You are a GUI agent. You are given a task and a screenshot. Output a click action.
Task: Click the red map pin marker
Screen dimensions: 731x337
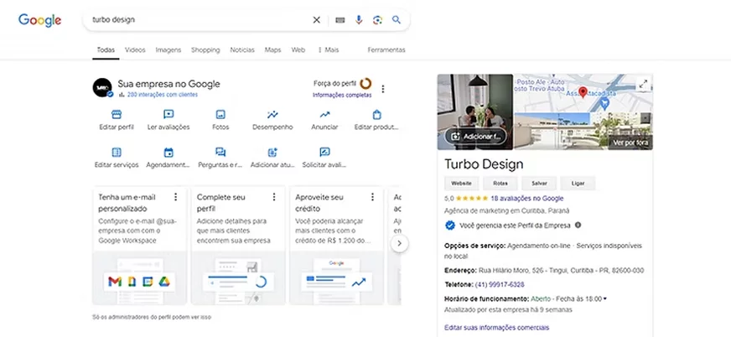point(583,92)
